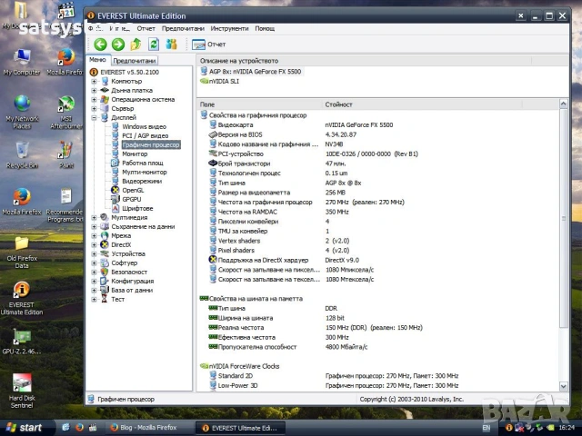Select Работна площ tree item
The width and height of the screenshot is (582, 436).
(143, 163)
